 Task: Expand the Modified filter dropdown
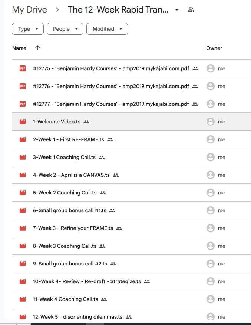107,29
